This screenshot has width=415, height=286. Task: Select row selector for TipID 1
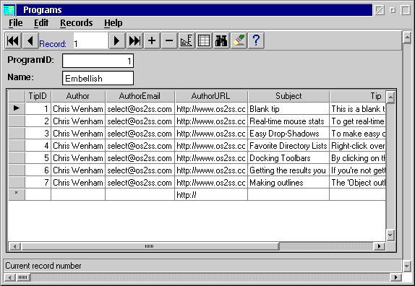(x=17, y=108)
